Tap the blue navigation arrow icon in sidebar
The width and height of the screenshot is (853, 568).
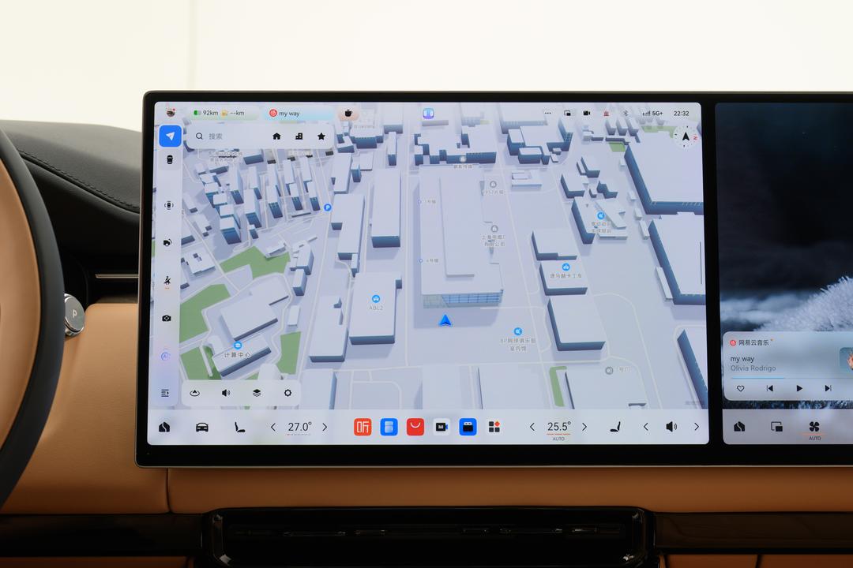[171, 136]
